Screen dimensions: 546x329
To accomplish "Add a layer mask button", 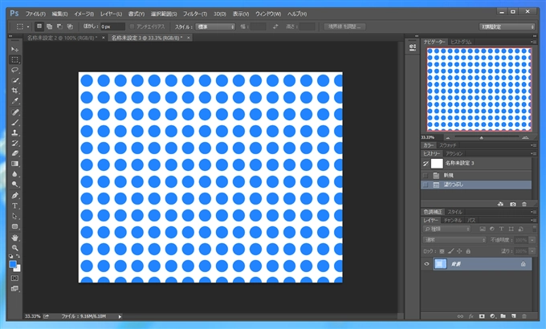I will 482,316.
